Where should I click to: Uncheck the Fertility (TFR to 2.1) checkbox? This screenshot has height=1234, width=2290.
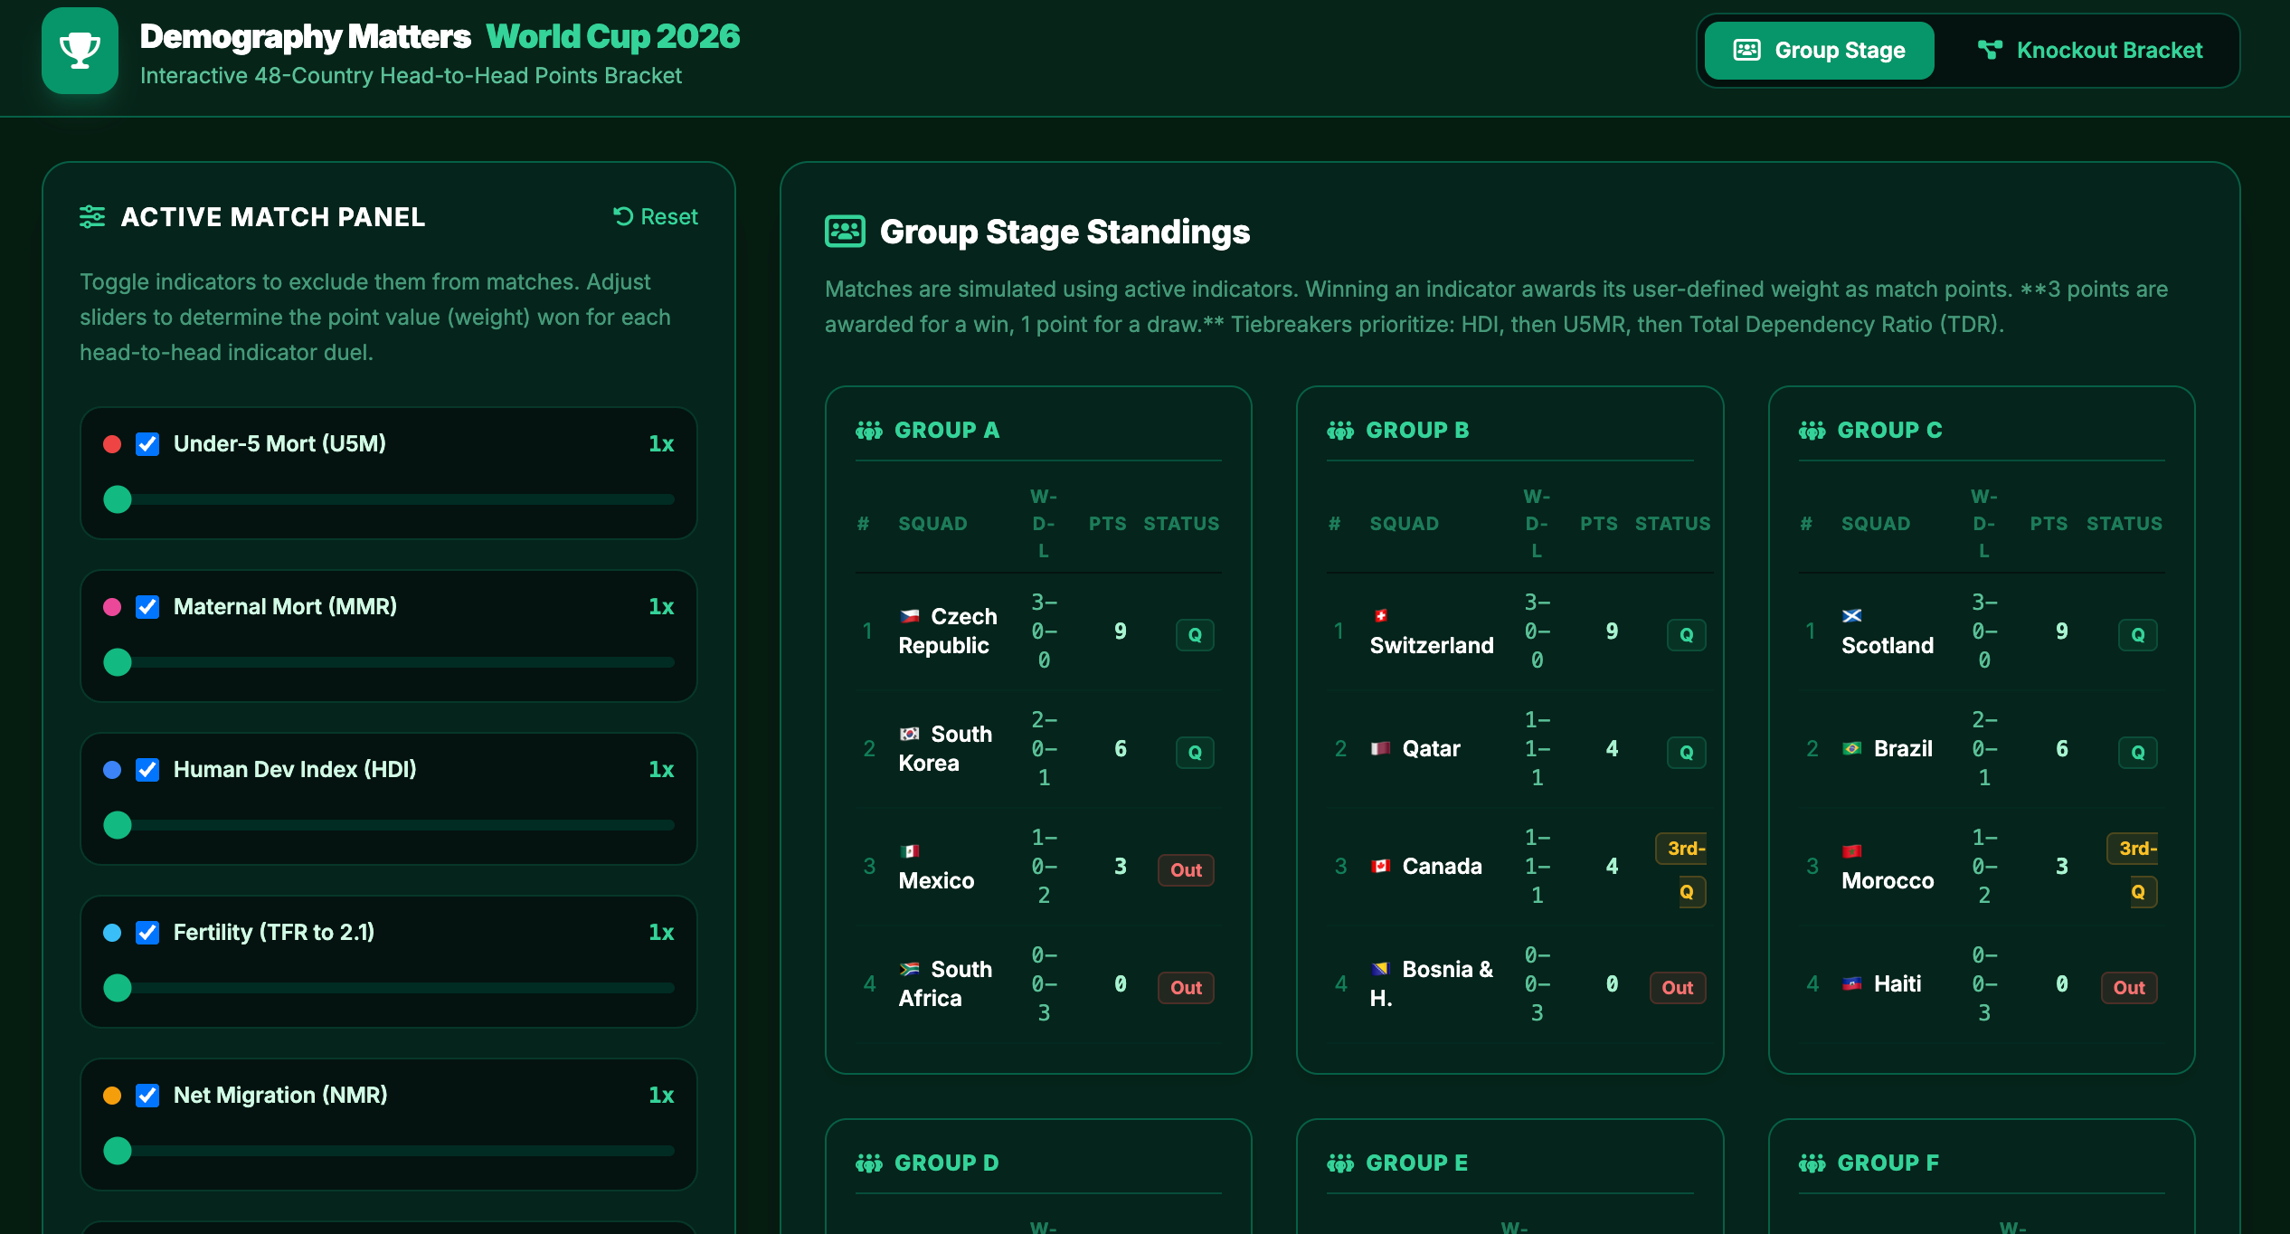[x=147, y=933]
